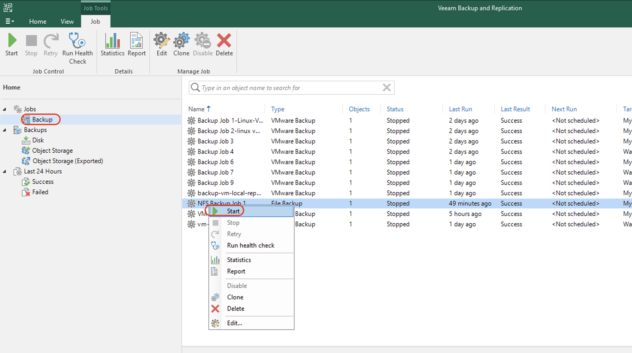Select the Backup Job 7 row
The image size is (632, 353).
point(407,172)
